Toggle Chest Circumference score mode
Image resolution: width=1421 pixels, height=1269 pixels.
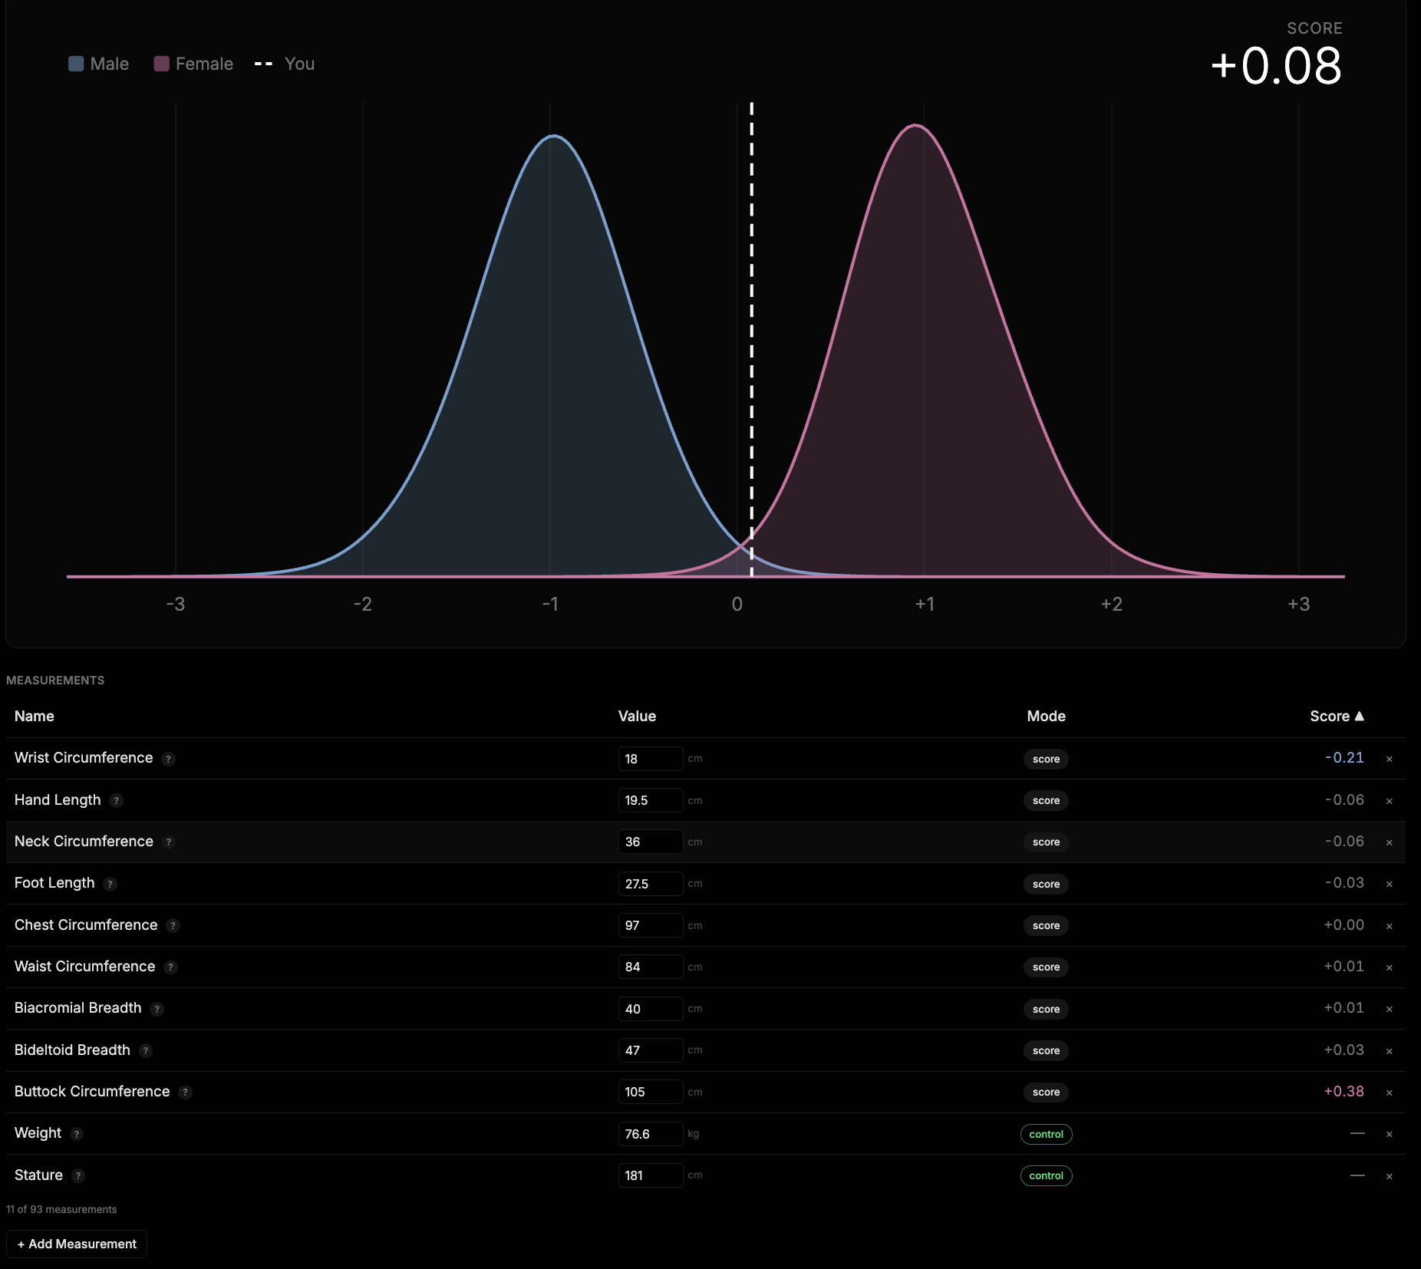point(1046,925)
